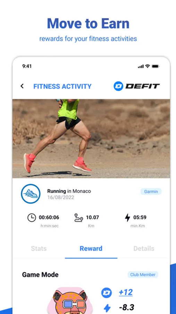The height and width of the screenshot is (314, 176).
Task: Tap the Wi-Fi status icon
Action: (x=148, y=66)
